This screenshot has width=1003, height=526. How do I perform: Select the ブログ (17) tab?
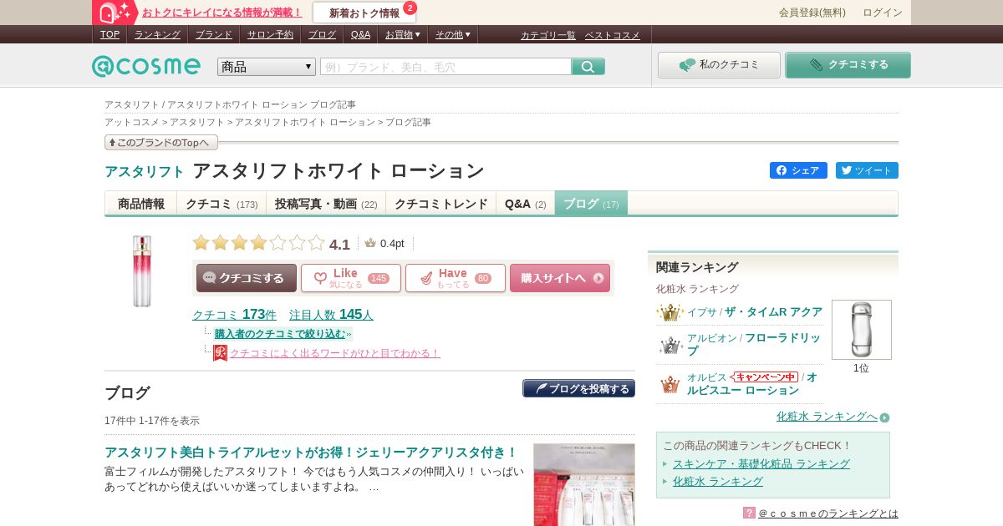coord(591,204)
